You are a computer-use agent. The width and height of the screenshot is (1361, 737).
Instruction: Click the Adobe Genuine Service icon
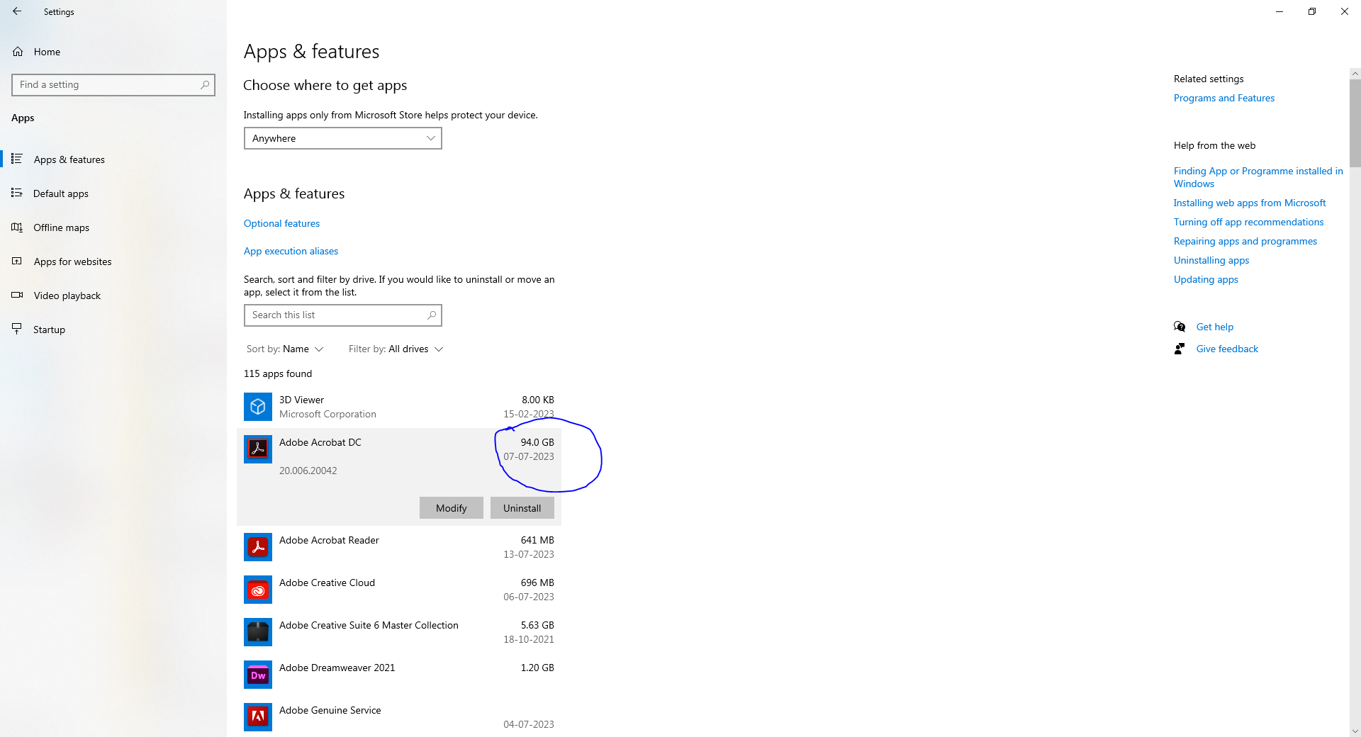[x=258, y=717]
